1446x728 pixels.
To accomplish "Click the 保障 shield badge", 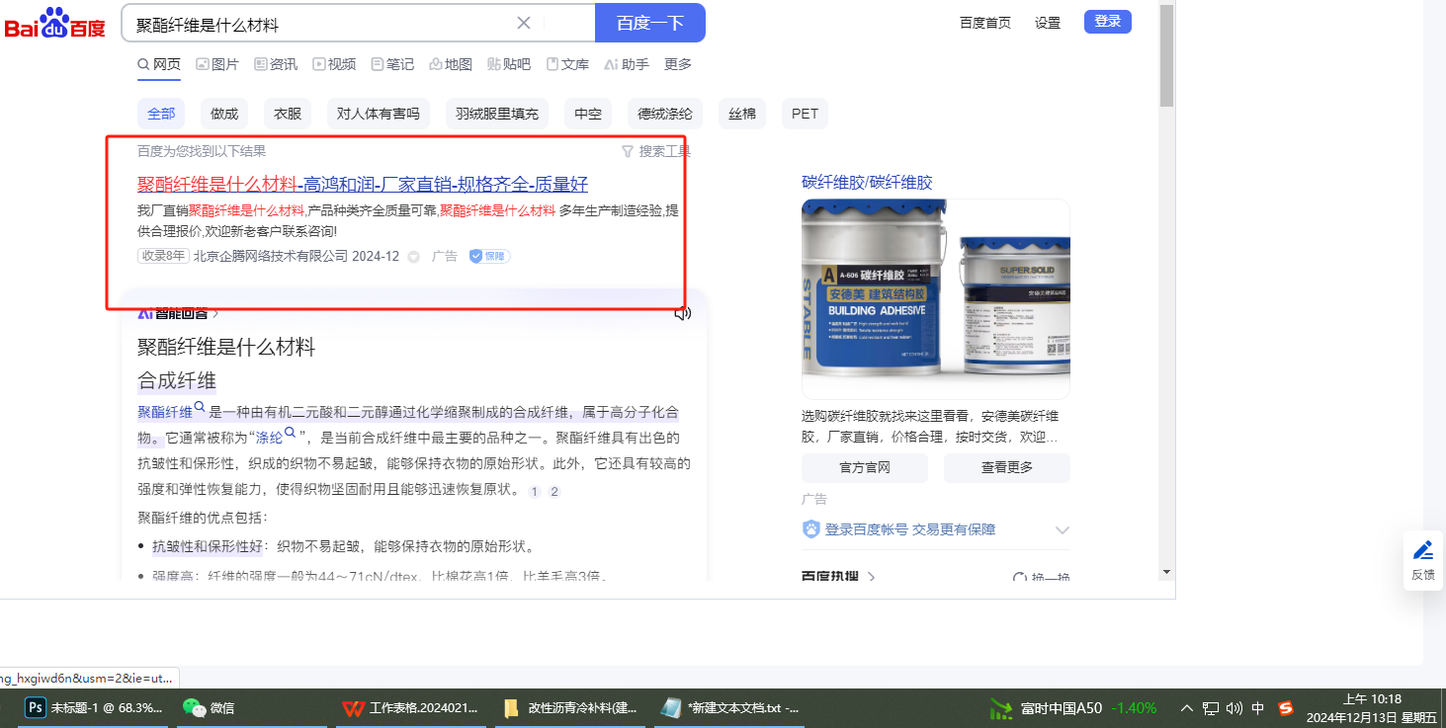I will pyautogui.click(x=489, y=256).
